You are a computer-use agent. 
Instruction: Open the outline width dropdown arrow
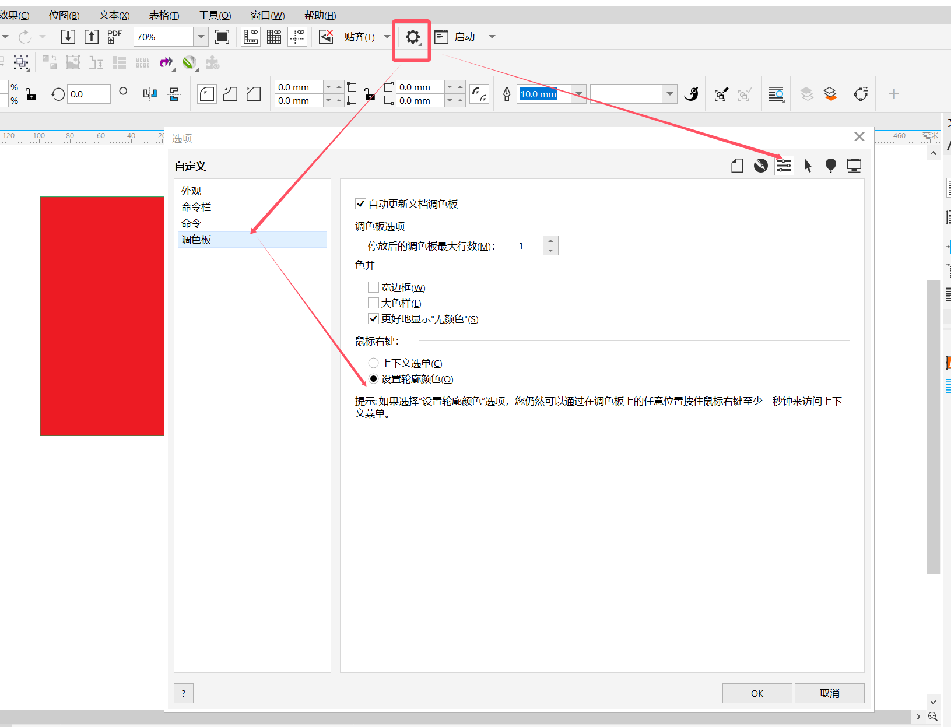click(x=578, y=94)
